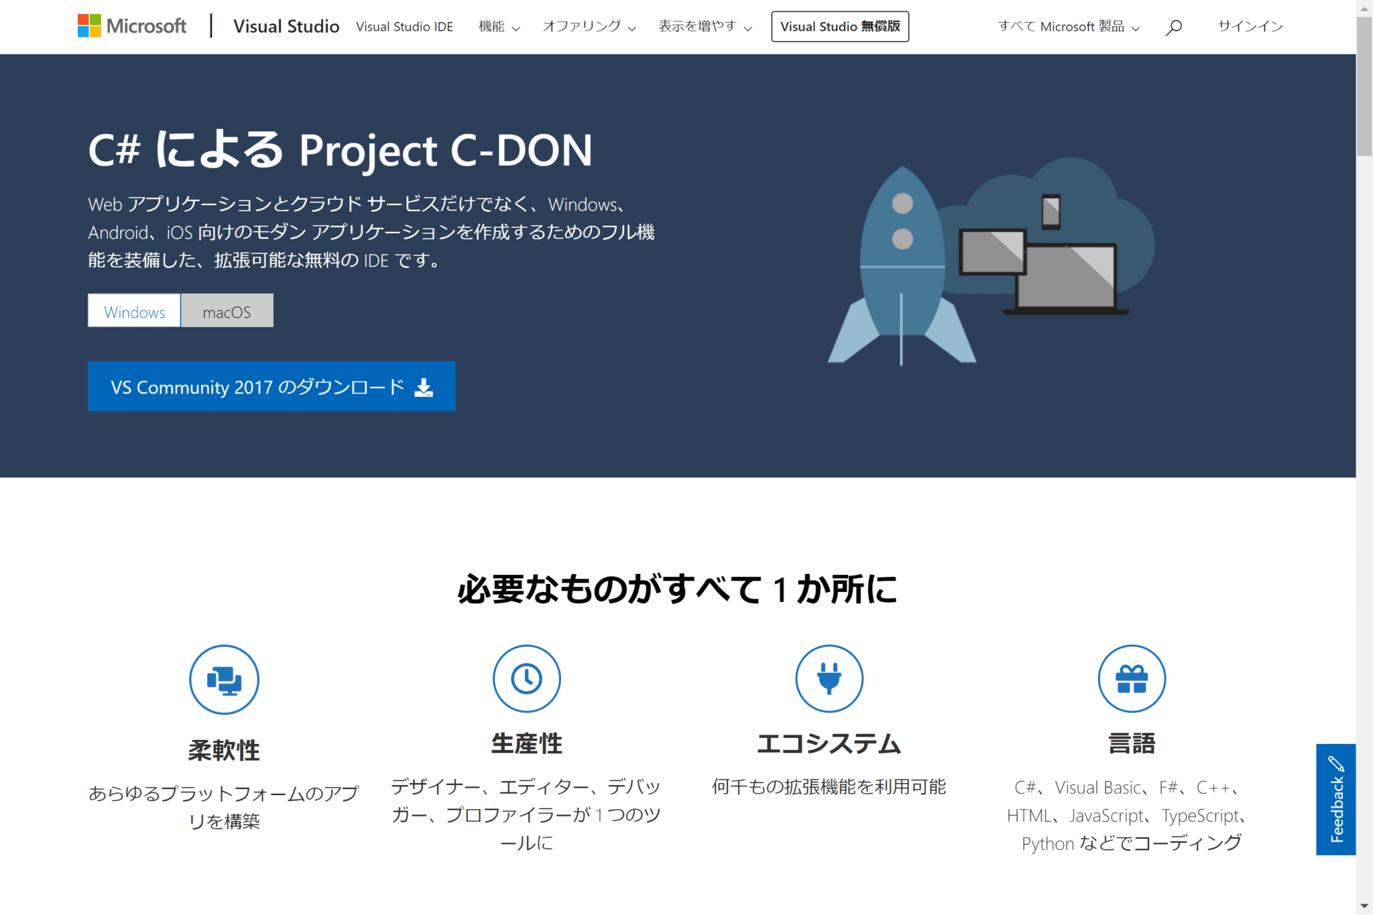Click the Microsoft logo
The width and height of the screenshot is (1373, 915).
[132, 25]
